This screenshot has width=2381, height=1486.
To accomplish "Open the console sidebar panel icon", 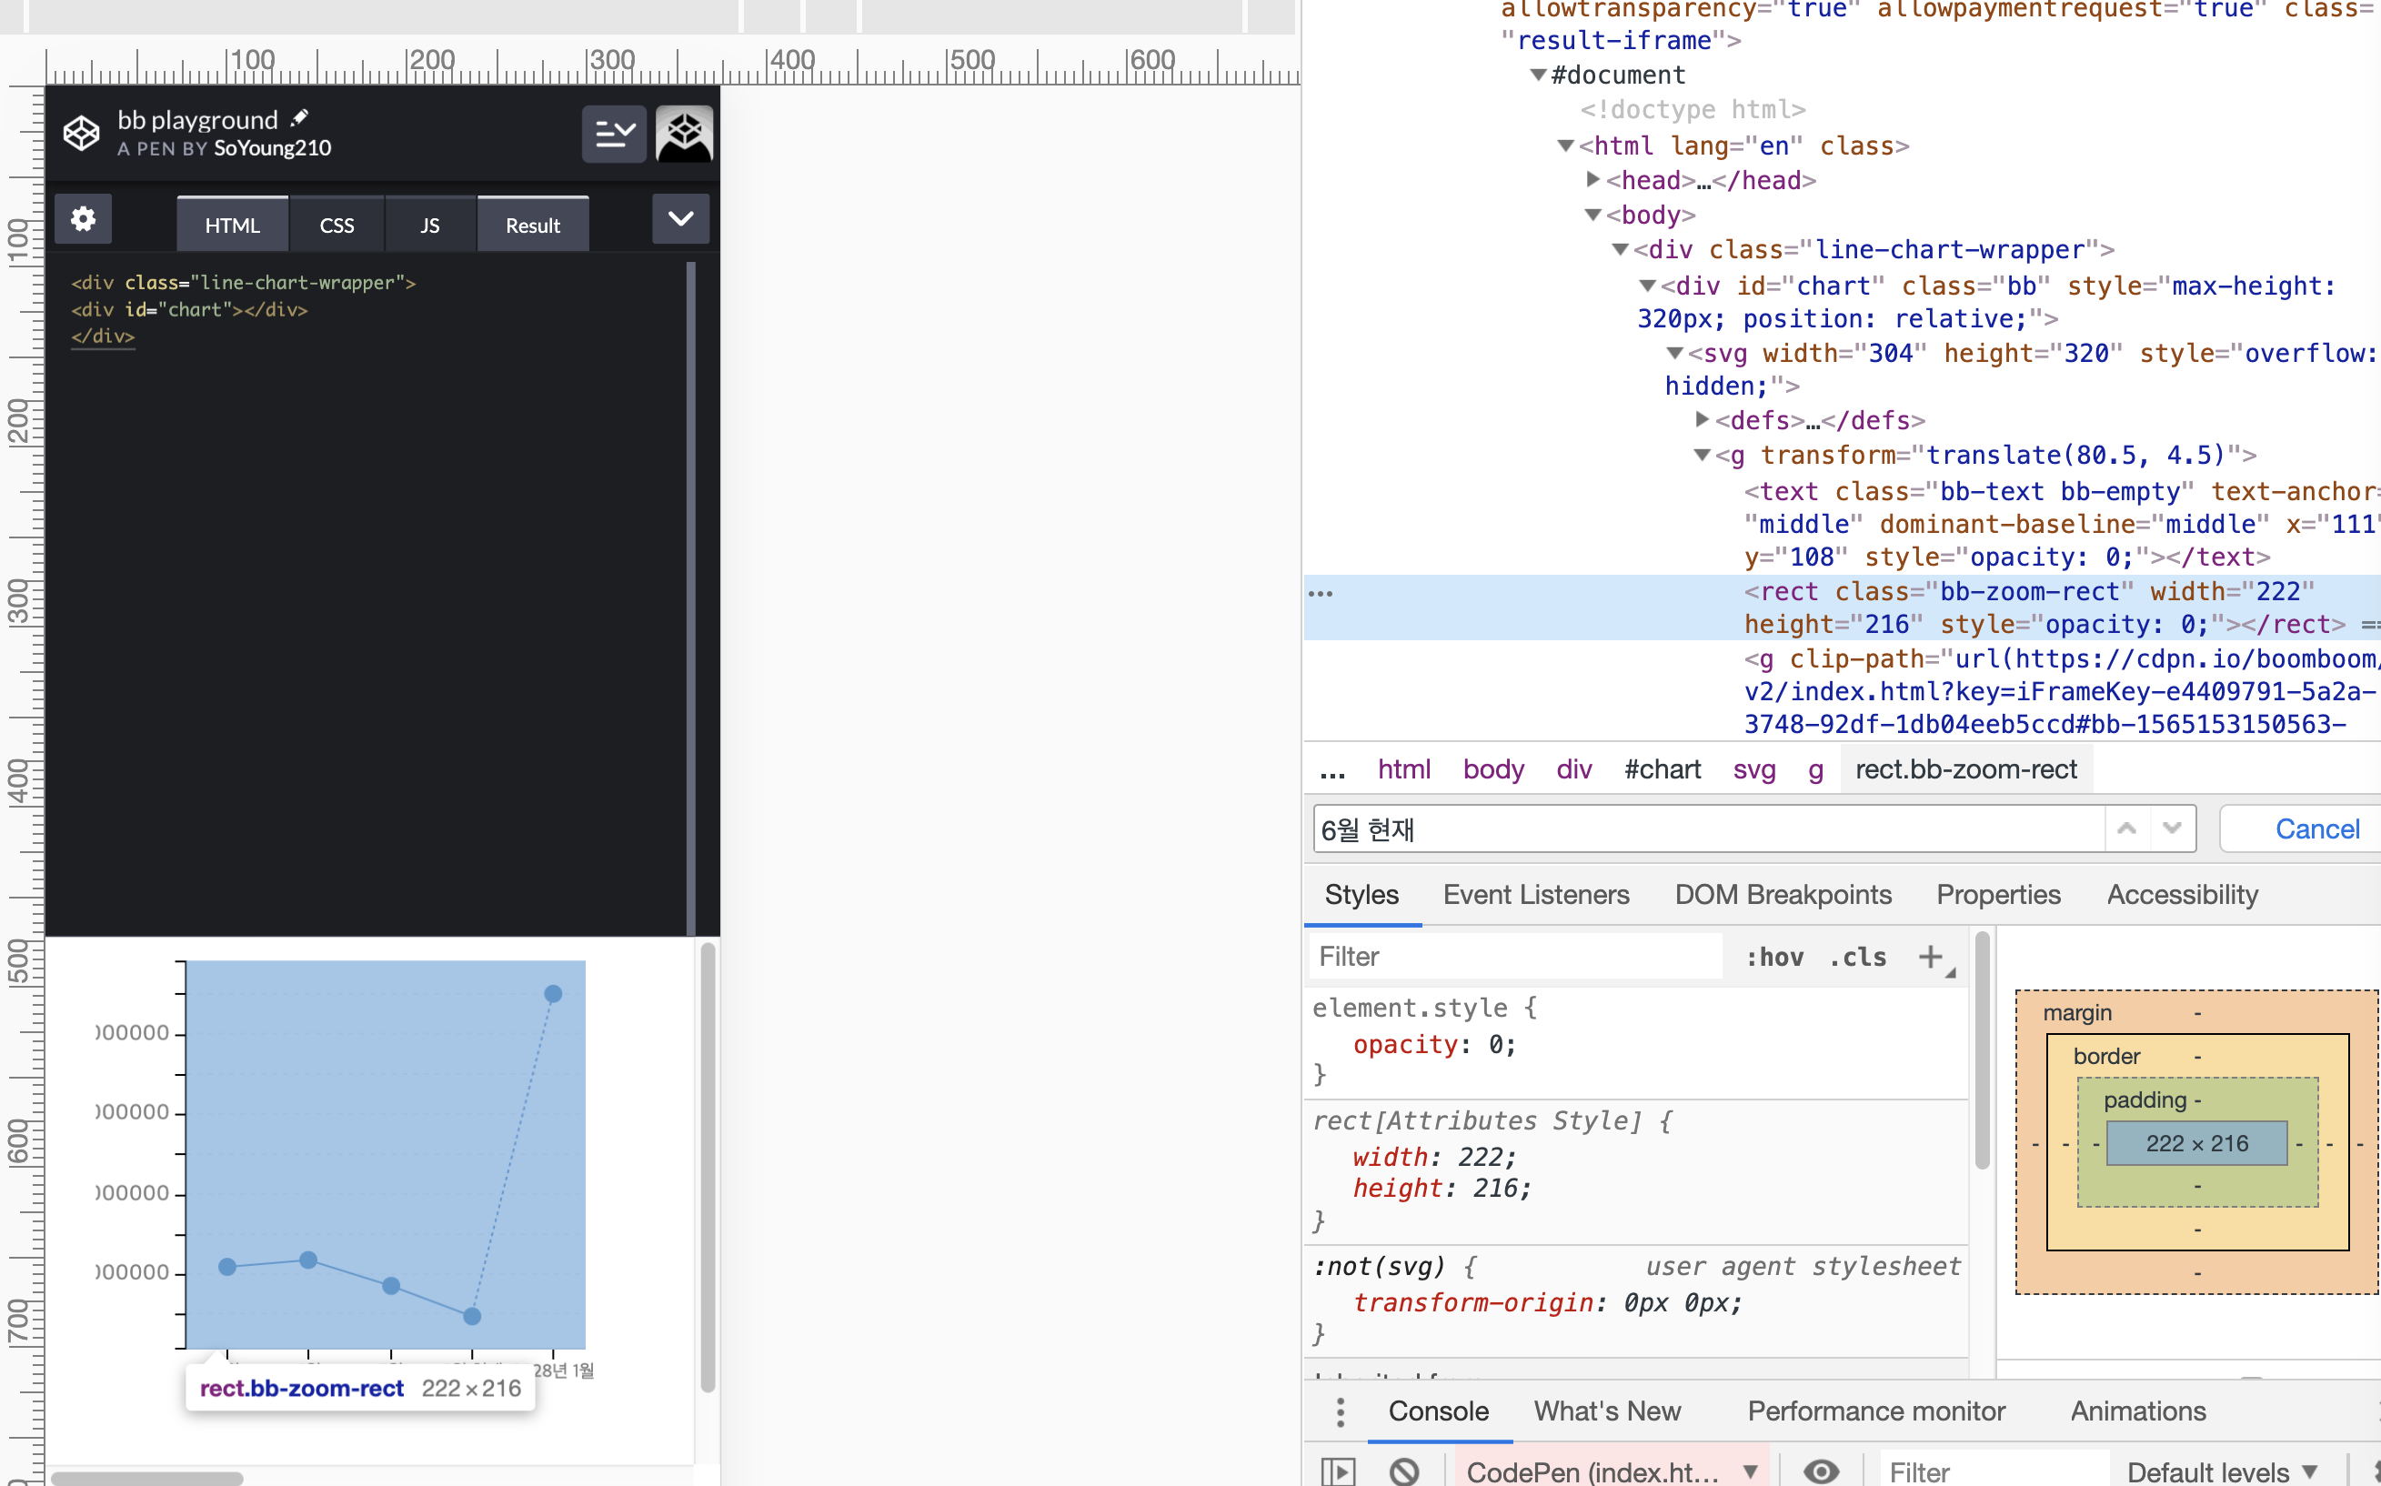I will [x=1340, y=1471].
